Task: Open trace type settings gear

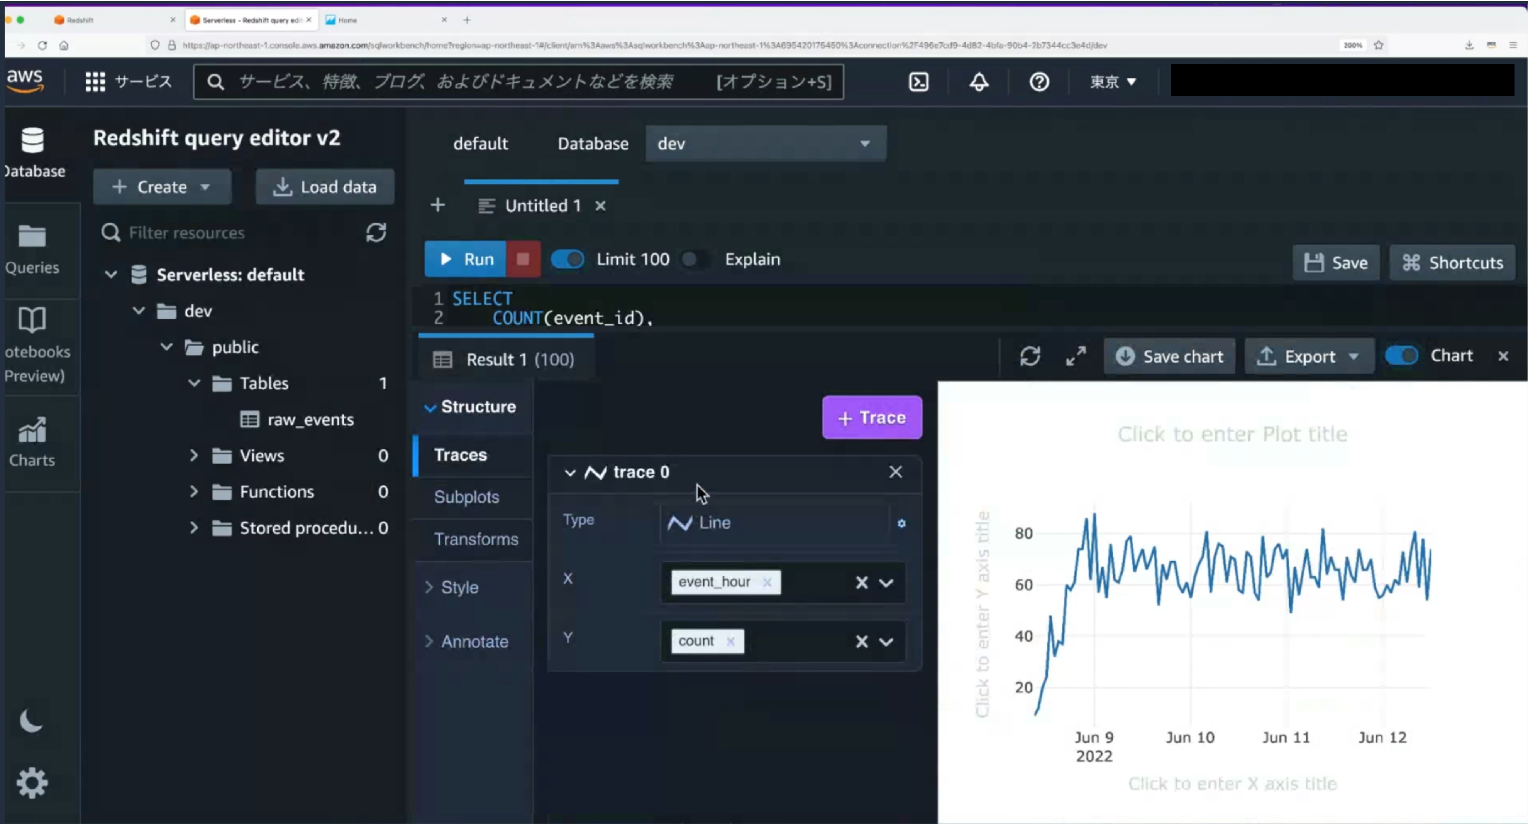Action: pos(901,523)
